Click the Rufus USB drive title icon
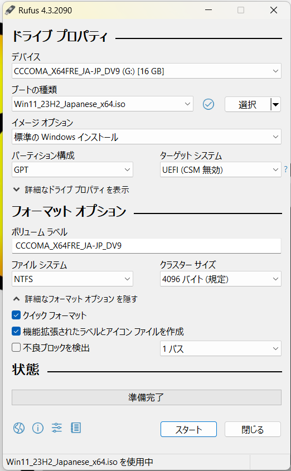 [10, 10]
